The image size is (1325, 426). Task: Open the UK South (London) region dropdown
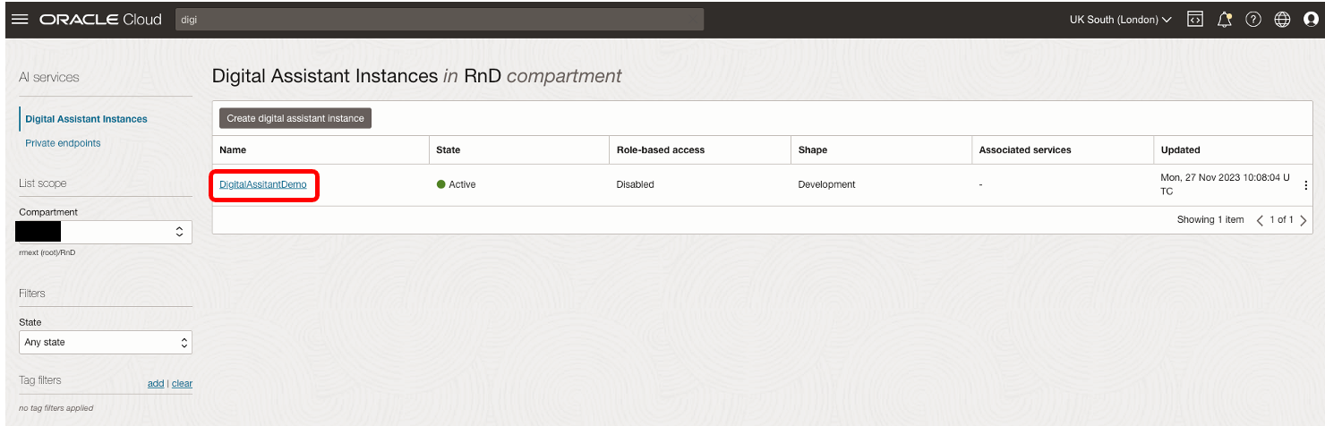(x=1121, y=20)
